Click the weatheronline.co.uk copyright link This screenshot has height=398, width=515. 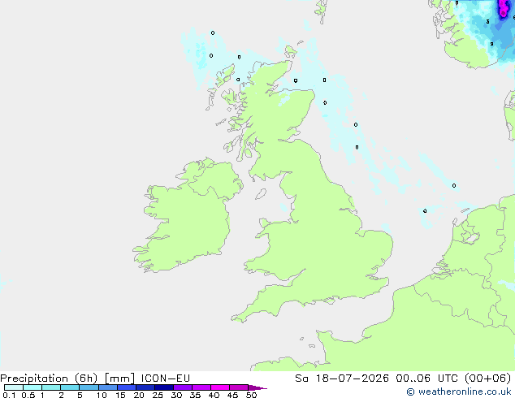coord(458,392)
